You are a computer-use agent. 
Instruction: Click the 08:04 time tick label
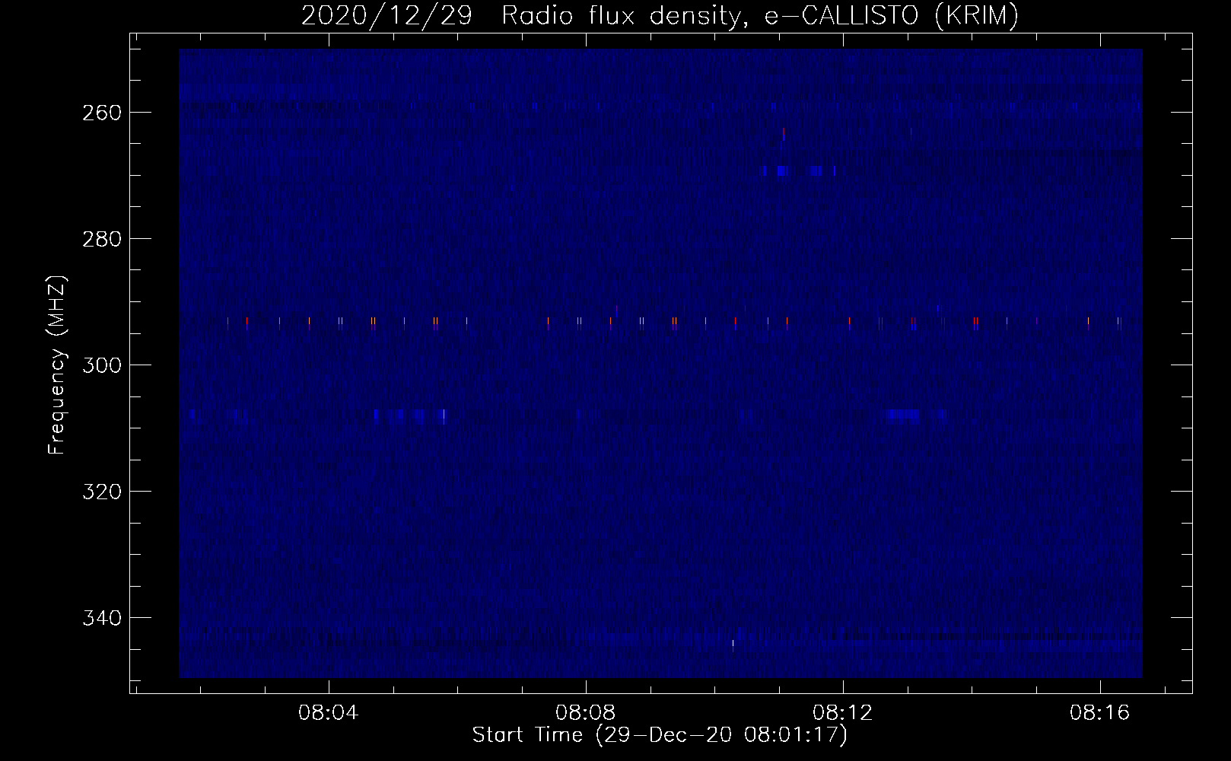pos(329,713)
